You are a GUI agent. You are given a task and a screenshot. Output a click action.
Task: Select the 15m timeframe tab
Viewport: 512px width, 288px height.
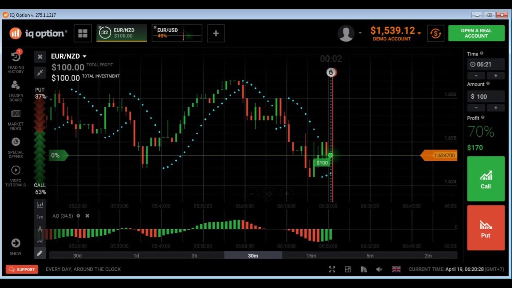click(x=311, y=256)
